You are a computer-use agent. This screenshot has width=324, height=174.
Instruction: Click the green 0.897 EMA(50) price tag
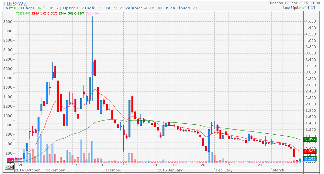(x=310, y=139)
